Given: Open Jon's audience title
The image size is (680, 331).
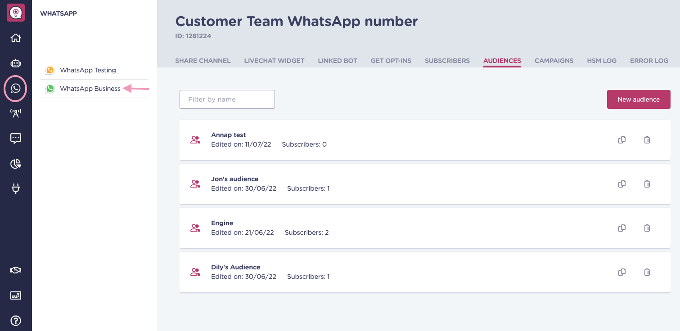Looking at the screenshot, I should (235, 179).
